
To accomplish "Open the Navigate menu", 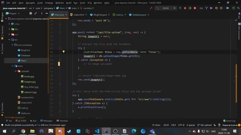I will tap(30, 3).
